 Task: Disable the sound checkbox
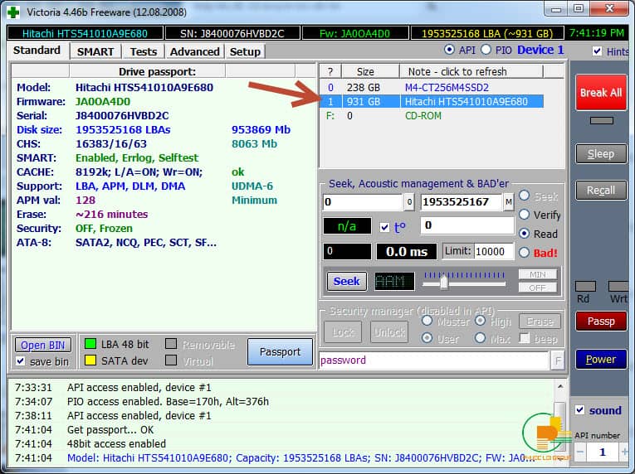(580, 410)
